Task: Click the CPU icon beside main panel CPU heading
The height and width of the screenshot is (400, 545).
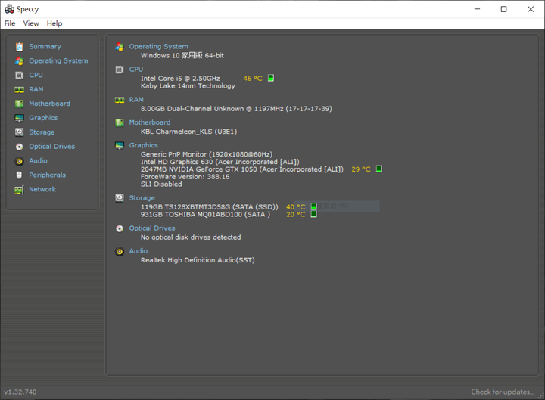Action: [120, 70]
